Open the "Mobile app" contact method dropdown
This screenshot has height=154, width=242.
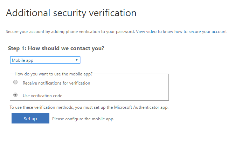(x=45, y=60)
